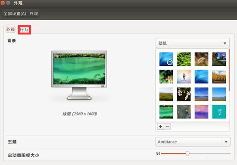237x165 pixels.
Task: Pick the dark green foliage wallpaper with legs
Action: pos(166,76)
